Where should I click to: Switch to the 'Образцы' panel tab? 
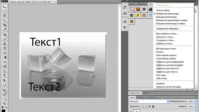point(141,4)
